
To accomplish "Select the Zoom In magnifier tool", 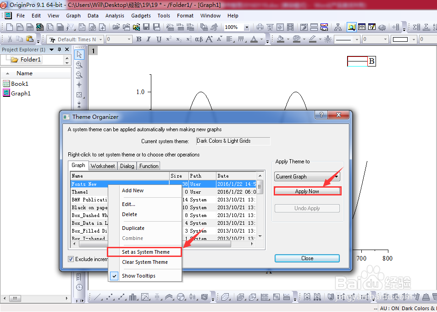I will point(79,65).
